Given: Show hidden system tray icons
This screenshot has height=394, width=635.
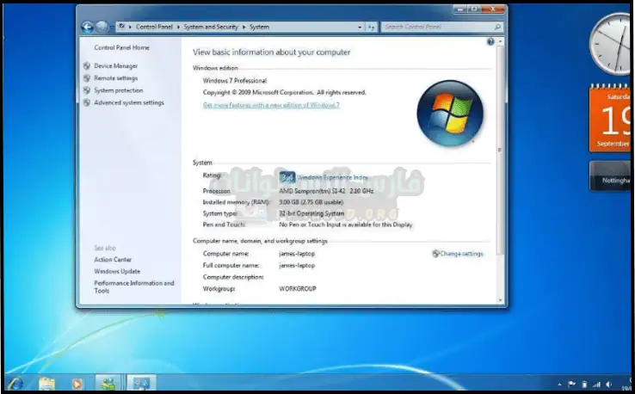Looking at the screenshot, I should pos(558,384).
